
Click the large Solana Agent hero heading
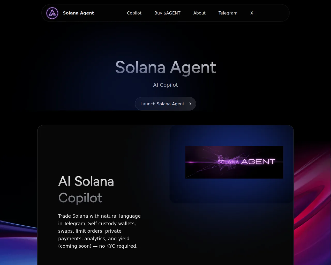[x=165, y=68]
